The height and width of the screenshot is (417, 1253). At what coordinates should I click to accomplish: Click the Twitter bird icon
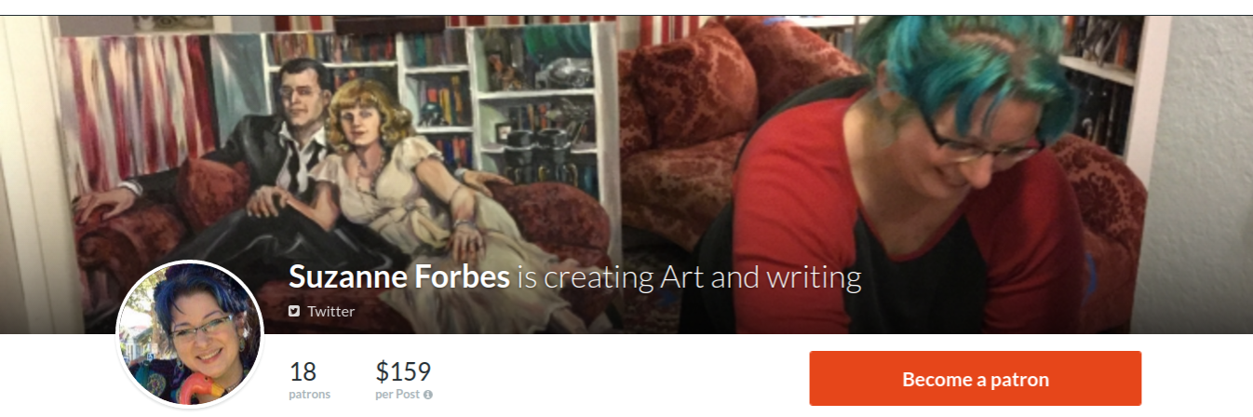[294, 311]
